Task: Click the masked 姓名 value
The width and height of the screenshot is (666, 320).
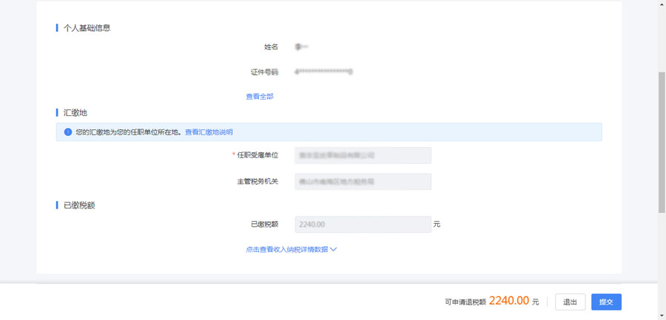Action: coord(300,47)
